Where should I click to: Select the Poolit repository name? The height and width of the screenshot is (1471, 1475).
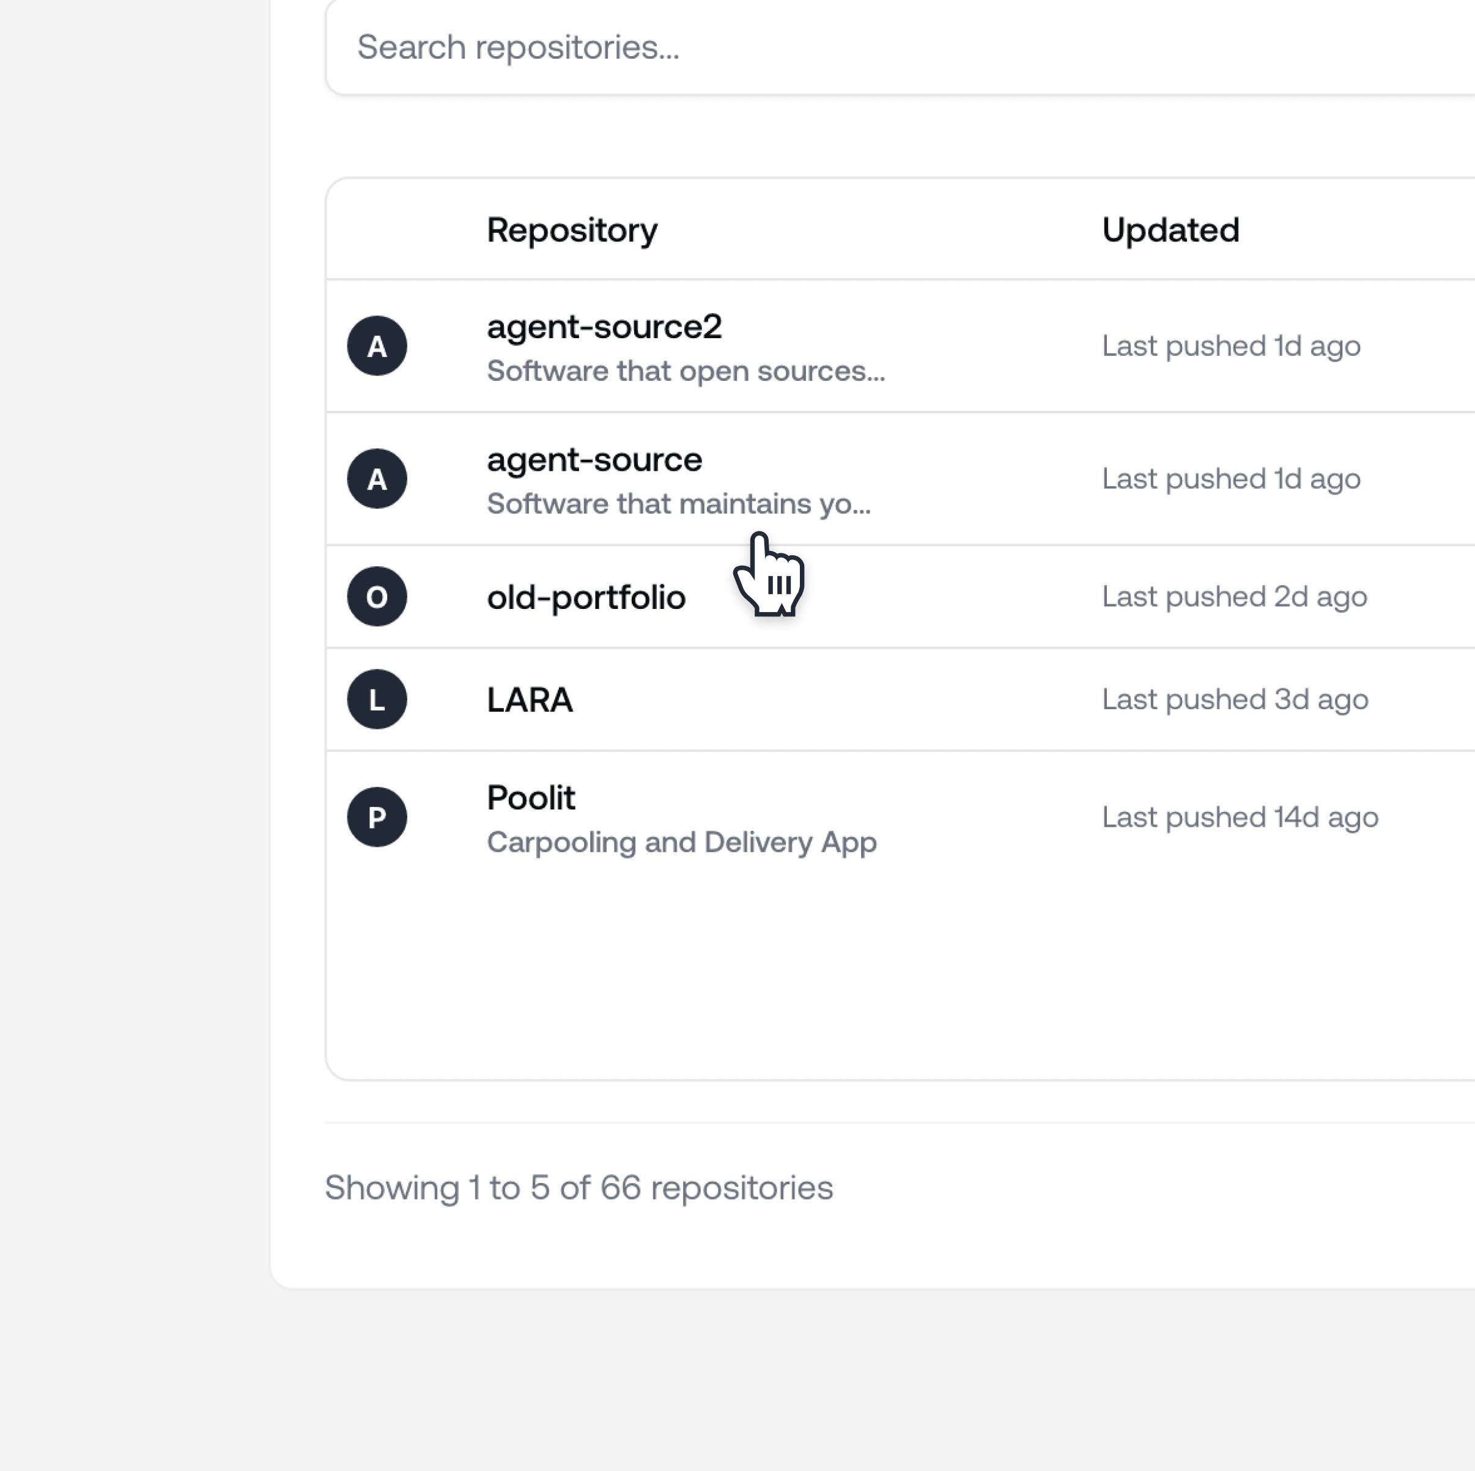pyautogui.click(x=531, y=798)
